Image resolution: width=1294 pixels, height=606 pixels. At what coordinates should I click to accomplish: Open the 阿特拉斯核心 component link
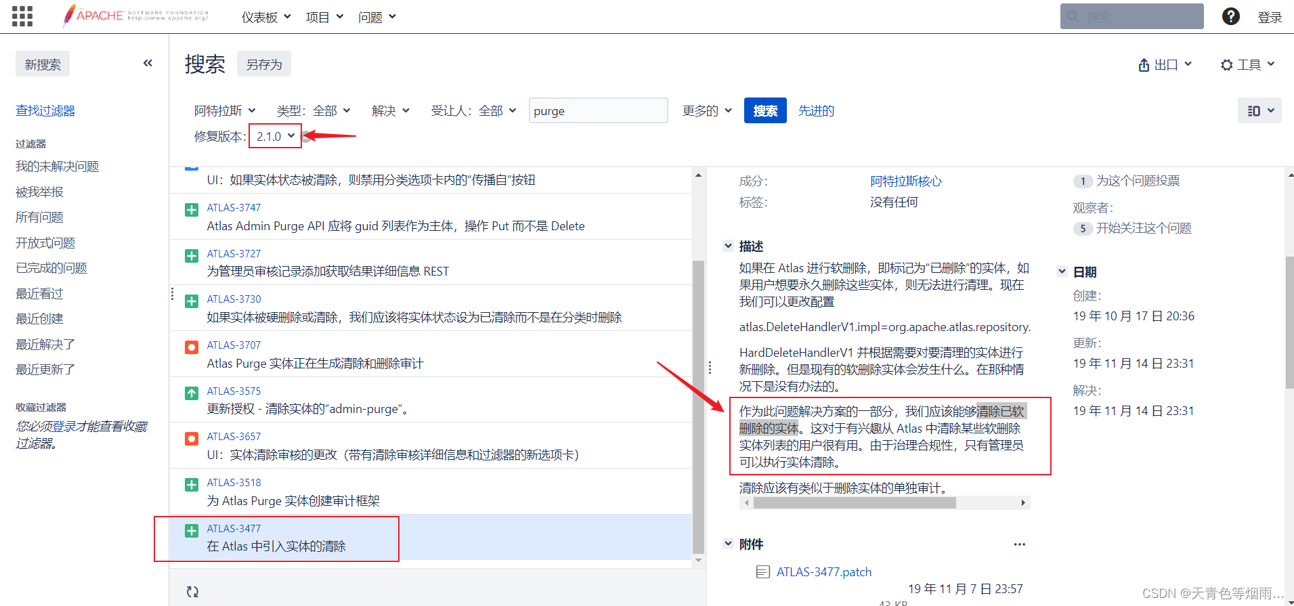tap(906, 181)
